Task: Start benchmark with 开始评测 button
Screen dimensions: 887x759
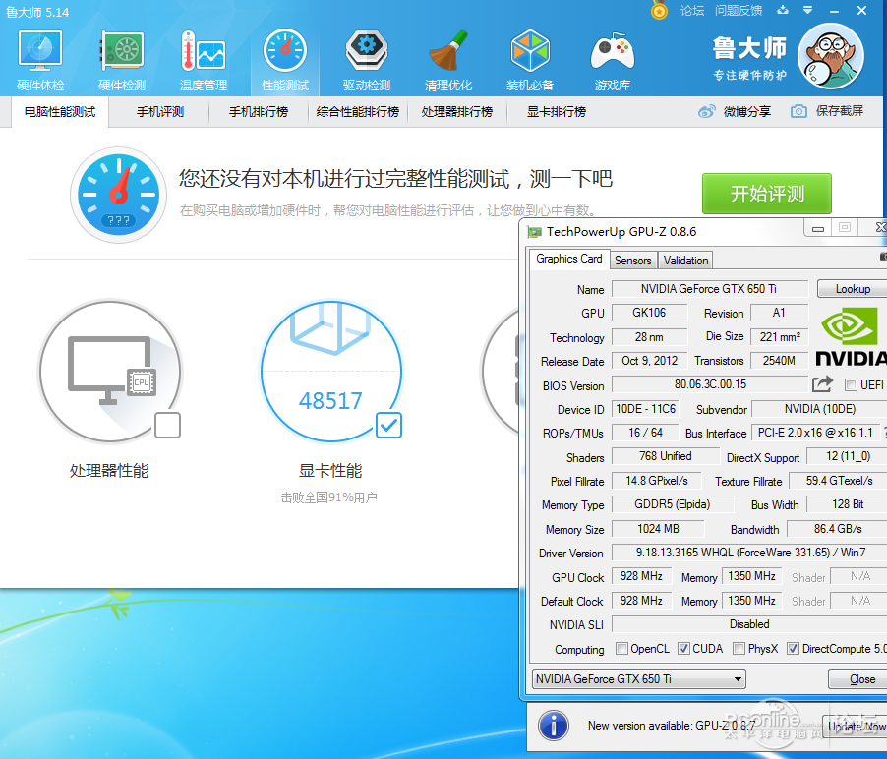Action: [x=766, y=194]
